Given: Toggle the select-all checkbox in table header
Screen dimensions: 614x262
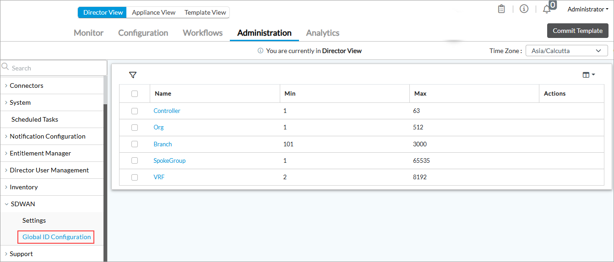Looking at the screenshot, I should tap(135, 94).
